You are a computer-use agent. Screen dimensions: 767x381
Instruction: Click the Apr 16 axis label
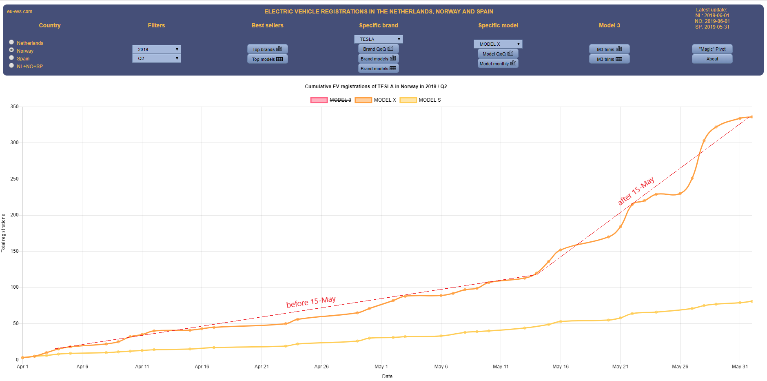point(202,367)
